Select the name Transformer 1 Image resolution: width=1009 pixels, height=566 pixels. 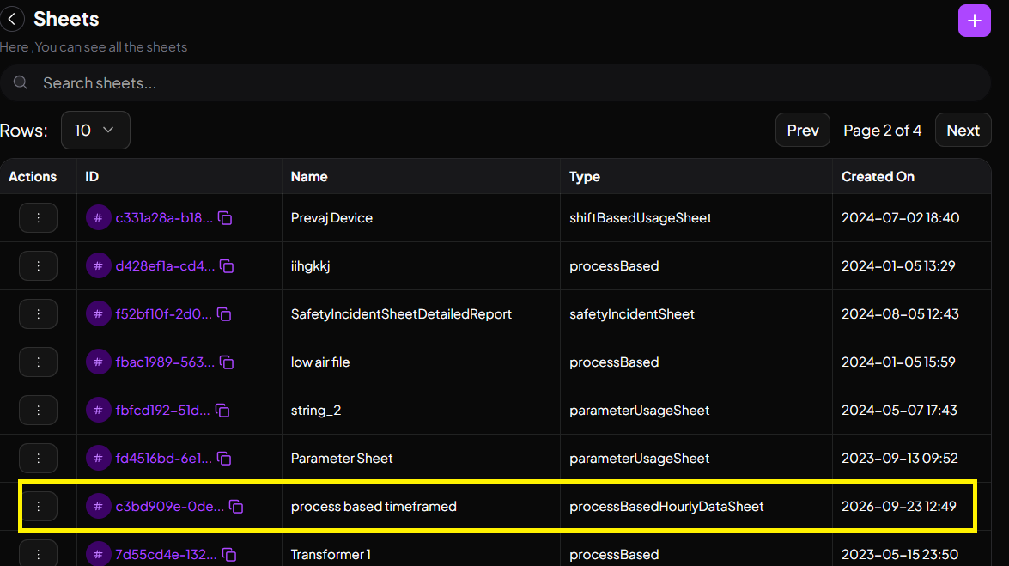click(331, 555)
